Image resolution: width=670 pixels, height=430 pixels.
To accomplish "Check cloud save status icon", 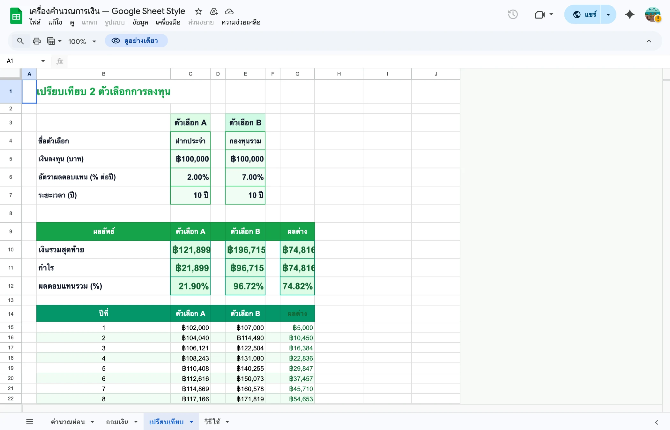I will coord(229,11).
